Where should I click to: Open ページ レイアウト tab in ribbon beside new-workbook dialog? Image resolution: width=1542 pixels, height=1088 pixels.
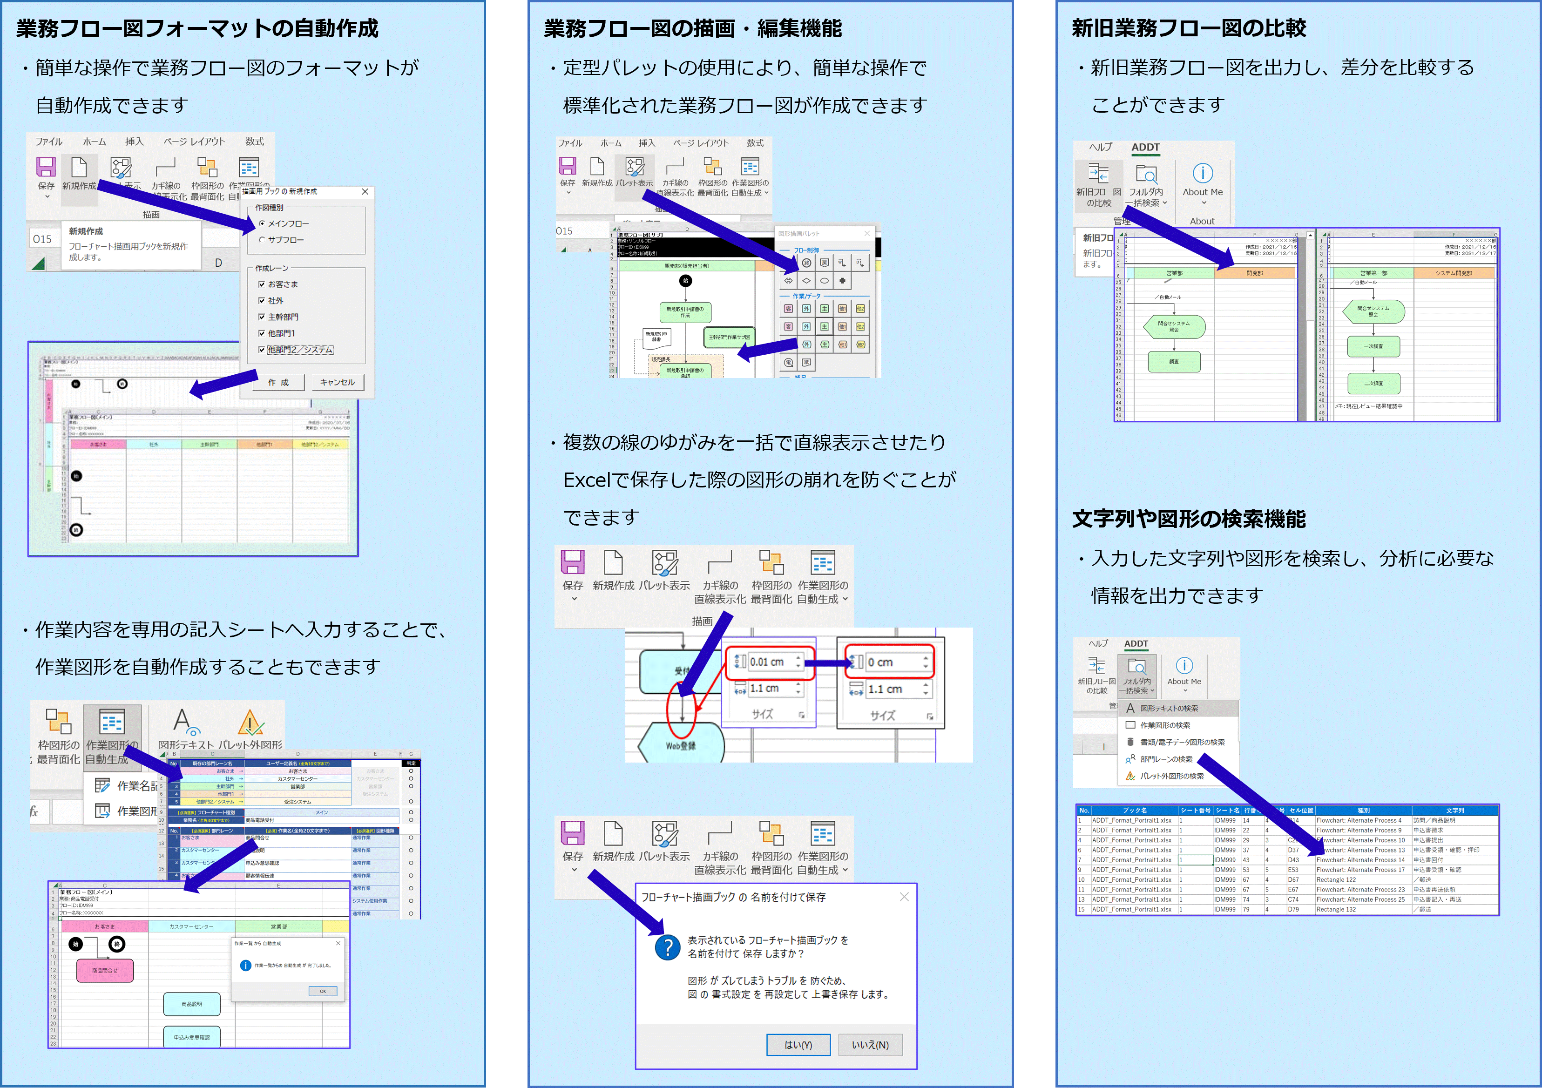coord(194,142)
